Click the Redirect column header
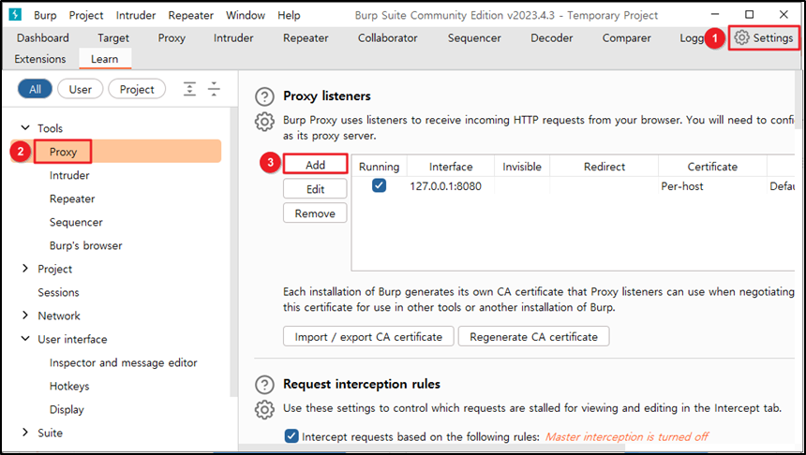Image resolution: width=806 pixels, height=455 pixels. click(x=604, y=167)
